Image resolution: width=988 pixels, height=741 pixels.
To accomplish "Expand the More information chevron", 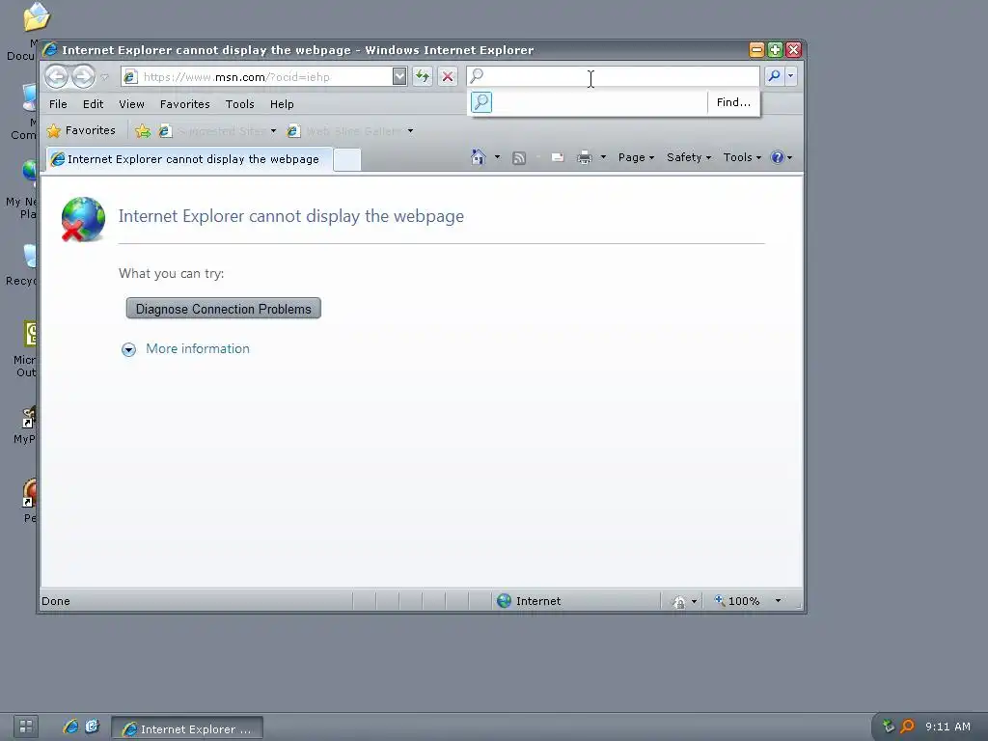I will pos(128,349).
